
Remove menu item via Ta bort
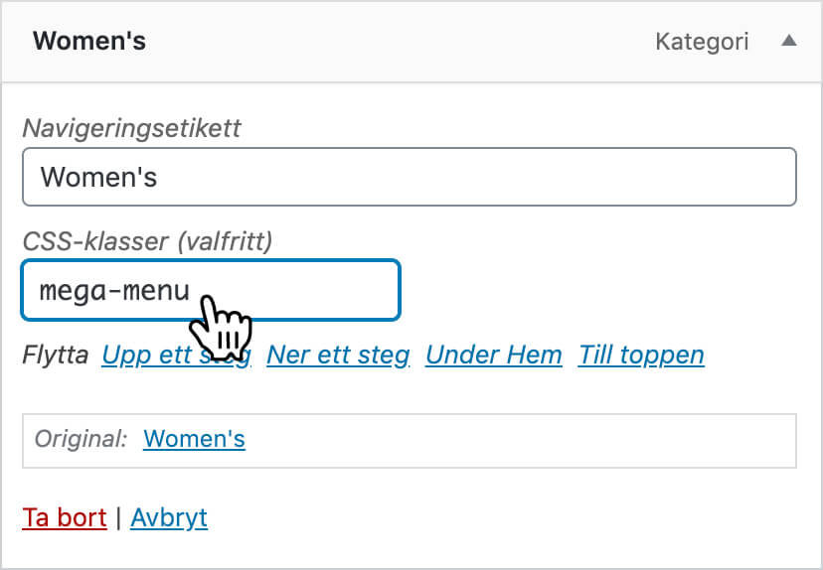[65, 517]
